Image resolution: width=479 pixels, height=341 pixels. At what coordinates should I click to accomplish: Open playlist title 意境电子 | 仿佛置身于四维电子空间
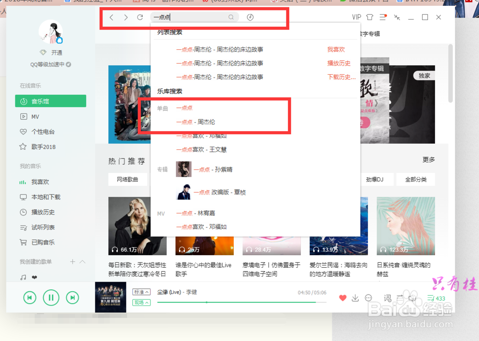pos(272,269)
